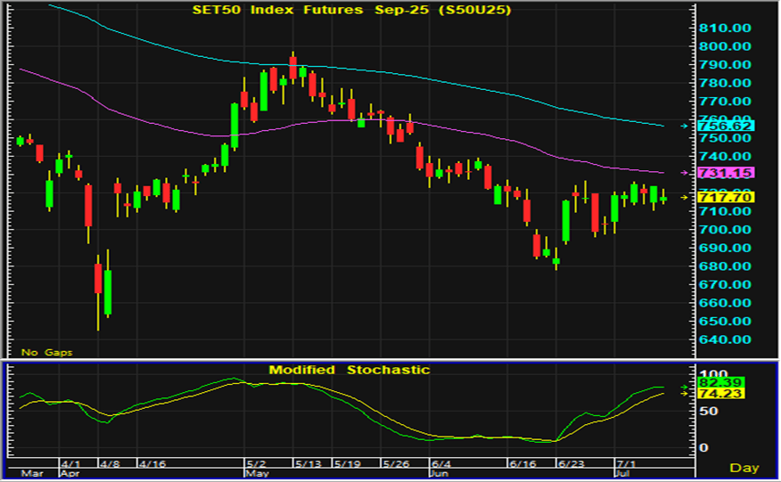This screenshot has width=781, height=482.
Task: Click the 4/8 date on time axis
Action: point(110,464)
